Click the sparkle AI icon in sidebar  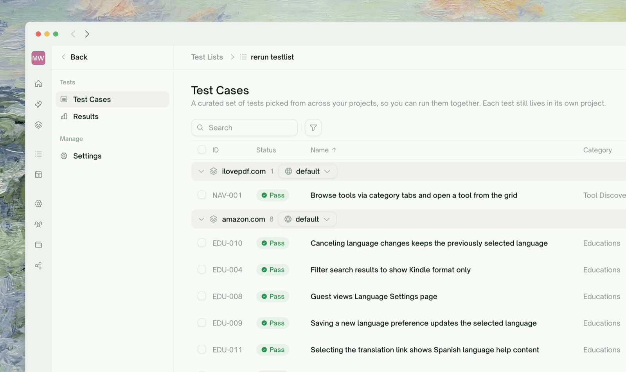tap(38, 104)
